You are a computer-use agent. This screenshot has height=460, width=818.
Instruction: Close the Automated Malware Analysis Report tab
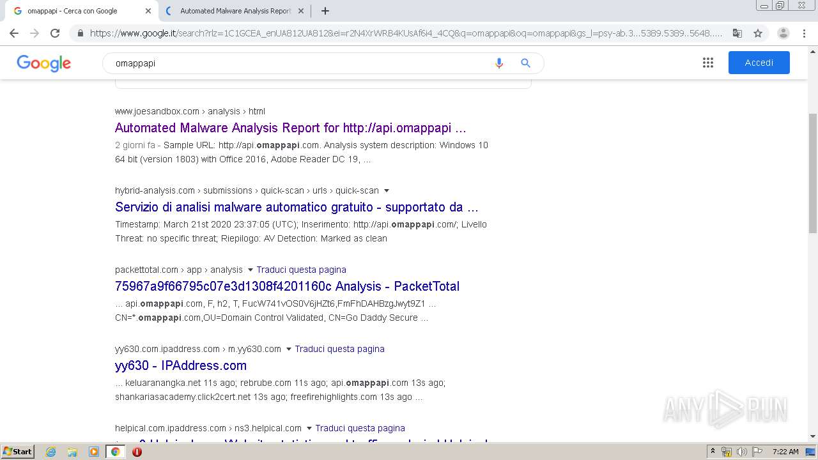301,11
